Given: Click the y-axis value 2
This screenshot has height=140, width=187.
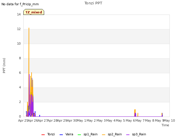Looking at the screenshot, I should [x=20, y=102].
